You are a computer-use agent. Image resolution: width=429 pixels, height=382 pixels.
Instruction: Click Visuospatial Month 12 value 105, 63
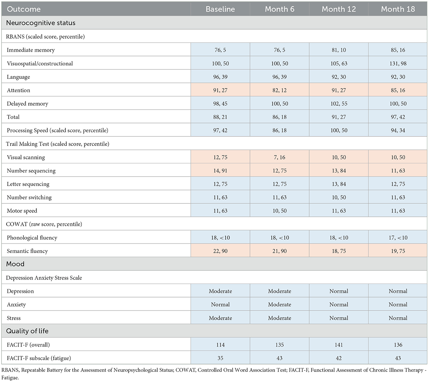[x=339, y=63]
